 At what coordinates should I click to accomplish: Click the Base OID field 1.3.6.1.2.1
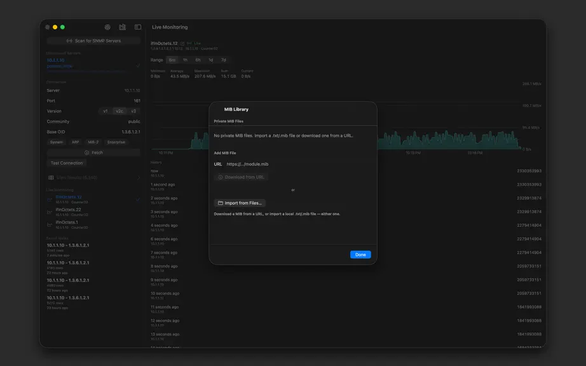pyautogui.click(x=93, y=132)
